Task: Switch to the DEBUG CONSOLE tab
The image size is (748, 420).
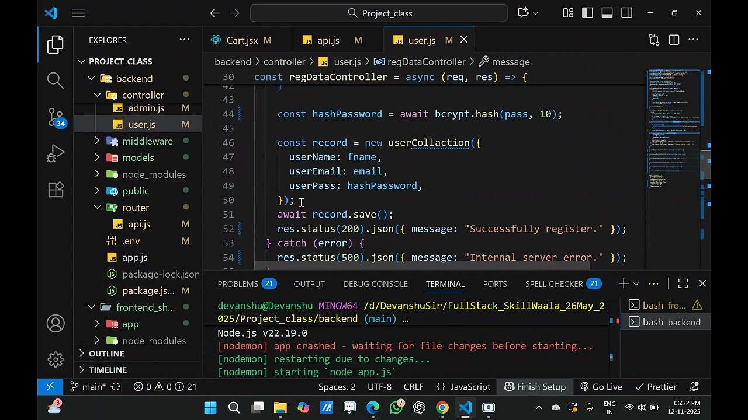Action: tap(375, 284)
